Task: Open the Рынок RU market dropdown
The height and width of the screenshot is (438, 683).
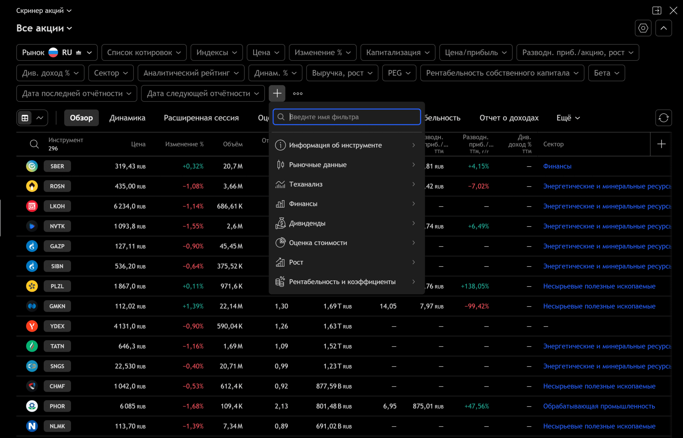Action: pos(57,53)
